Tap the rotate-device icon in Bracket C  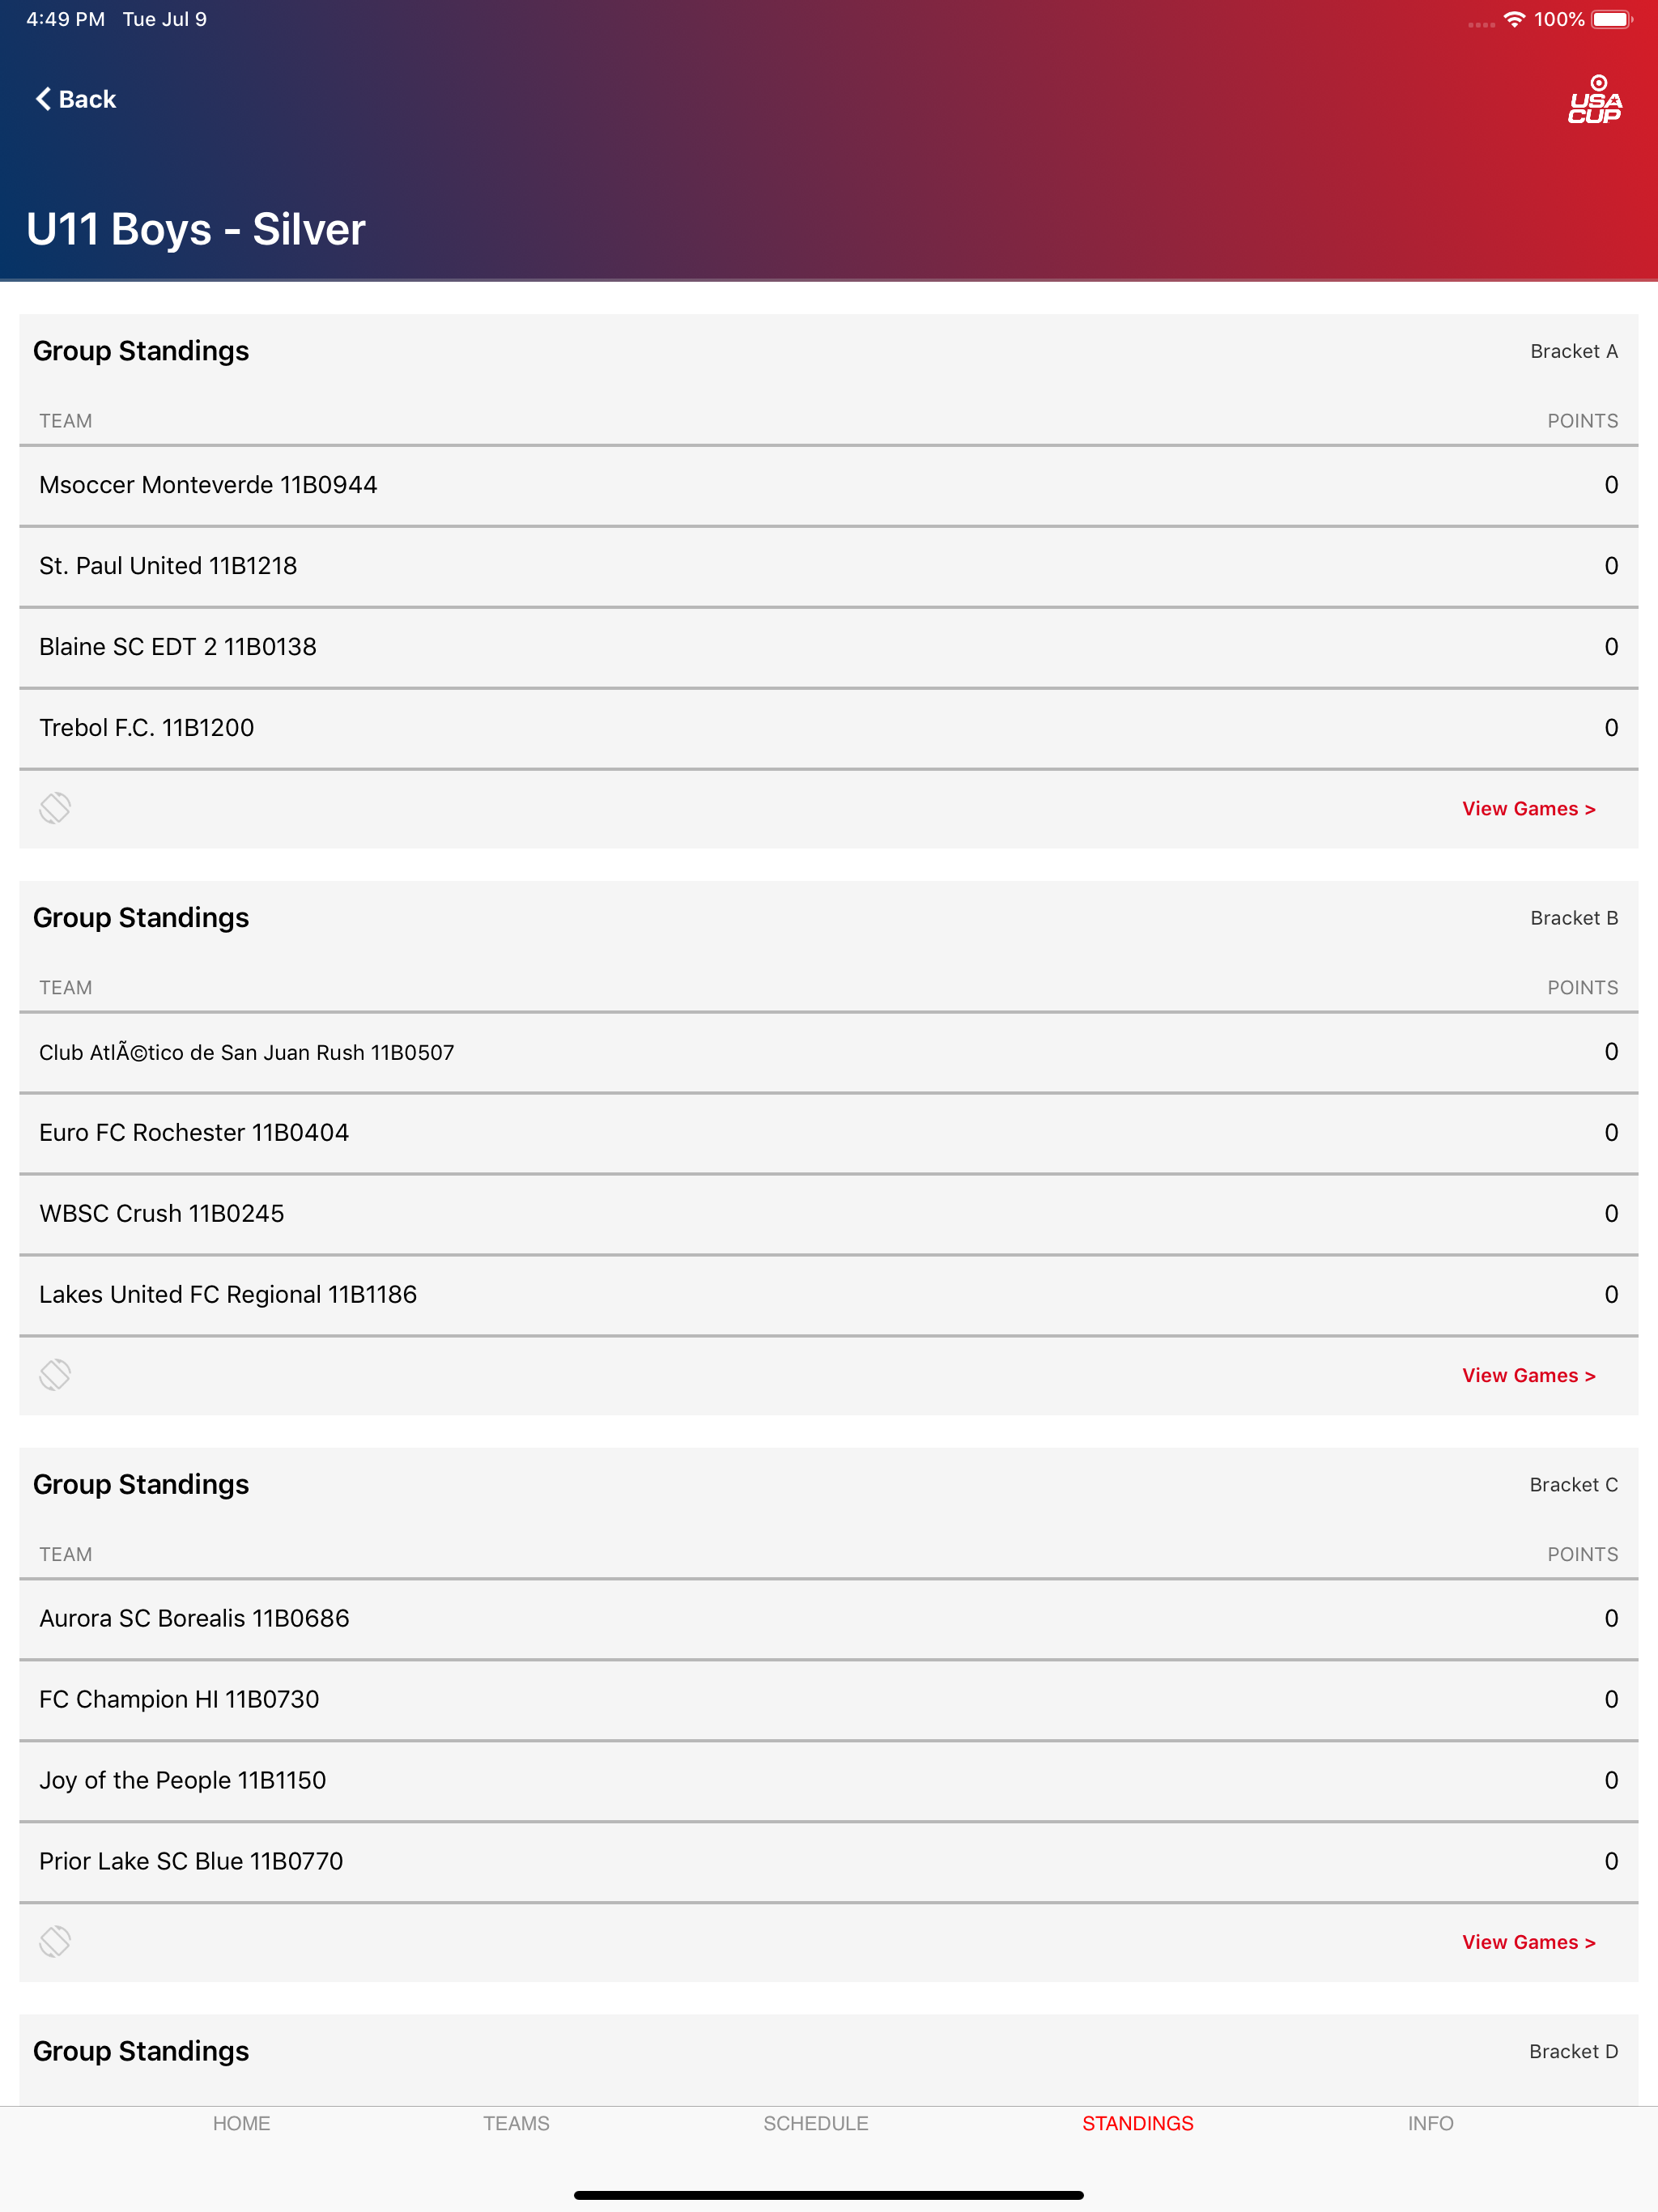click(55, 1942)
